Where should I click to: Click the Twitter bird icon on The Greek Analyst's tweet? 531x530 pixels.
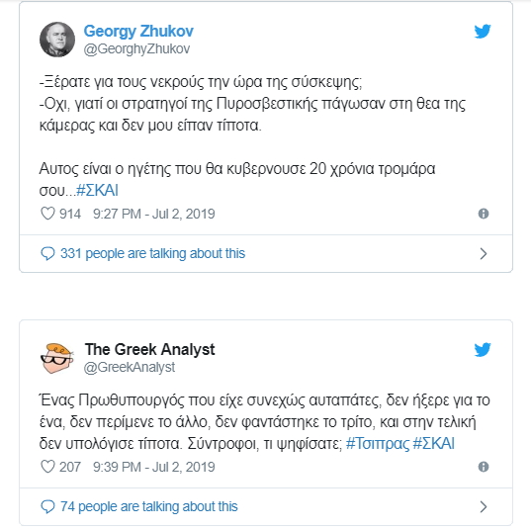point(483,350)
